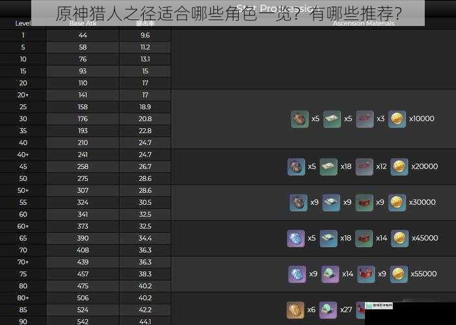
Task: Click the Mora coin icon beside x30000
Action: [x=397, y=202]
